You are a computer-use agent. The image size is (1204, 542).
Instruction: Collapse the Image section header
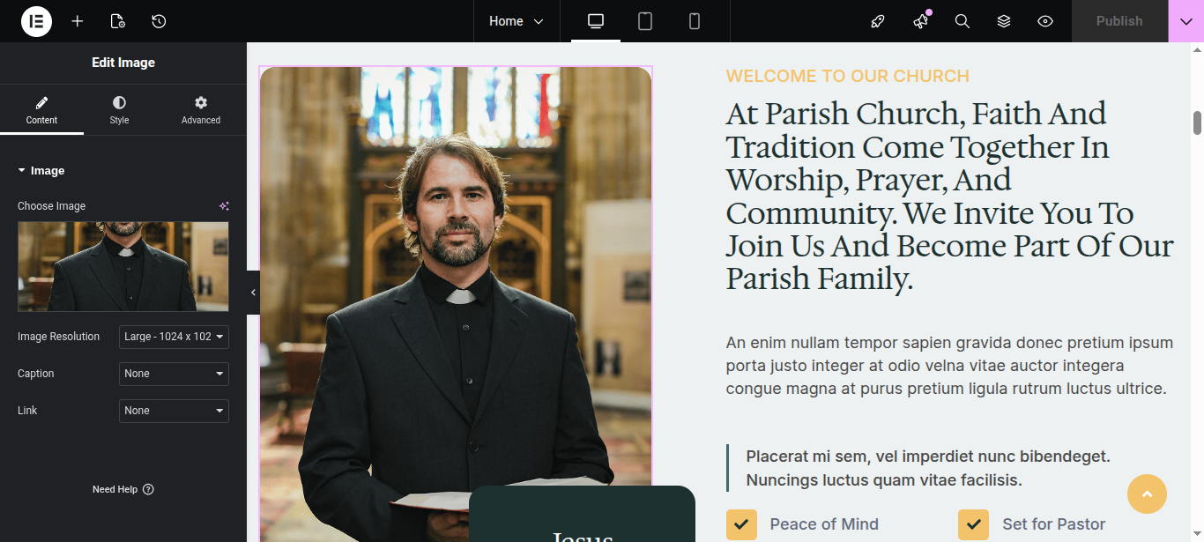(x=41, y=171)
